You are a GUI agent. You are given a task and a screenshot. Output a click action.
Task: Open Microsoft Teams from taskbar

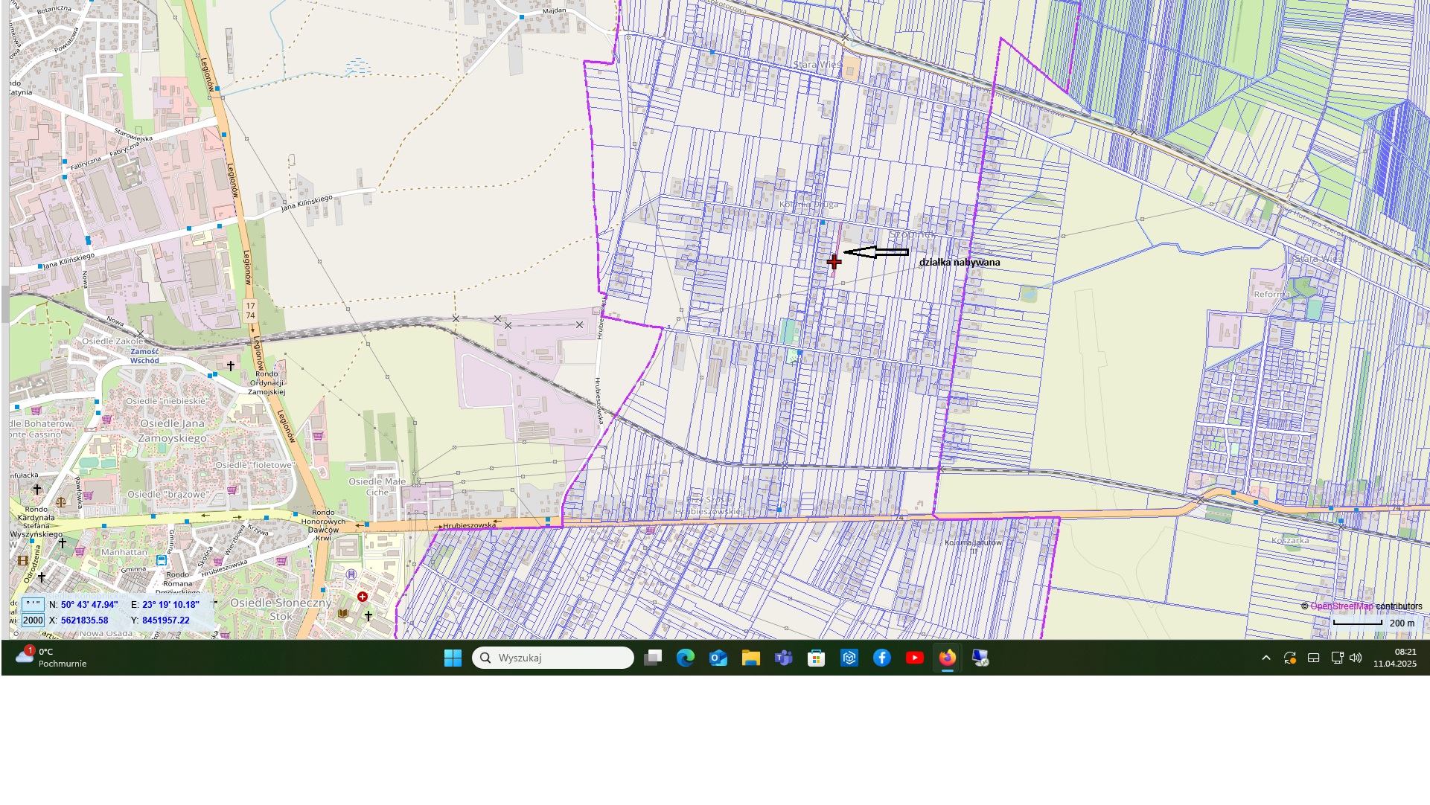coord(783,658)
